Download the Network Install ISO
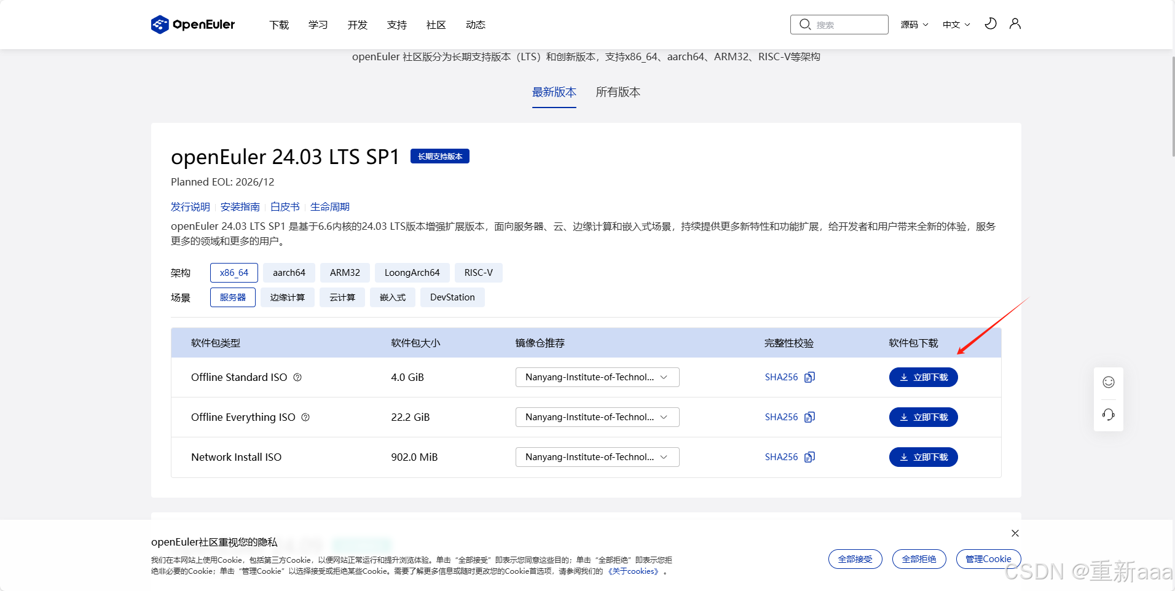 coord(924,457)
